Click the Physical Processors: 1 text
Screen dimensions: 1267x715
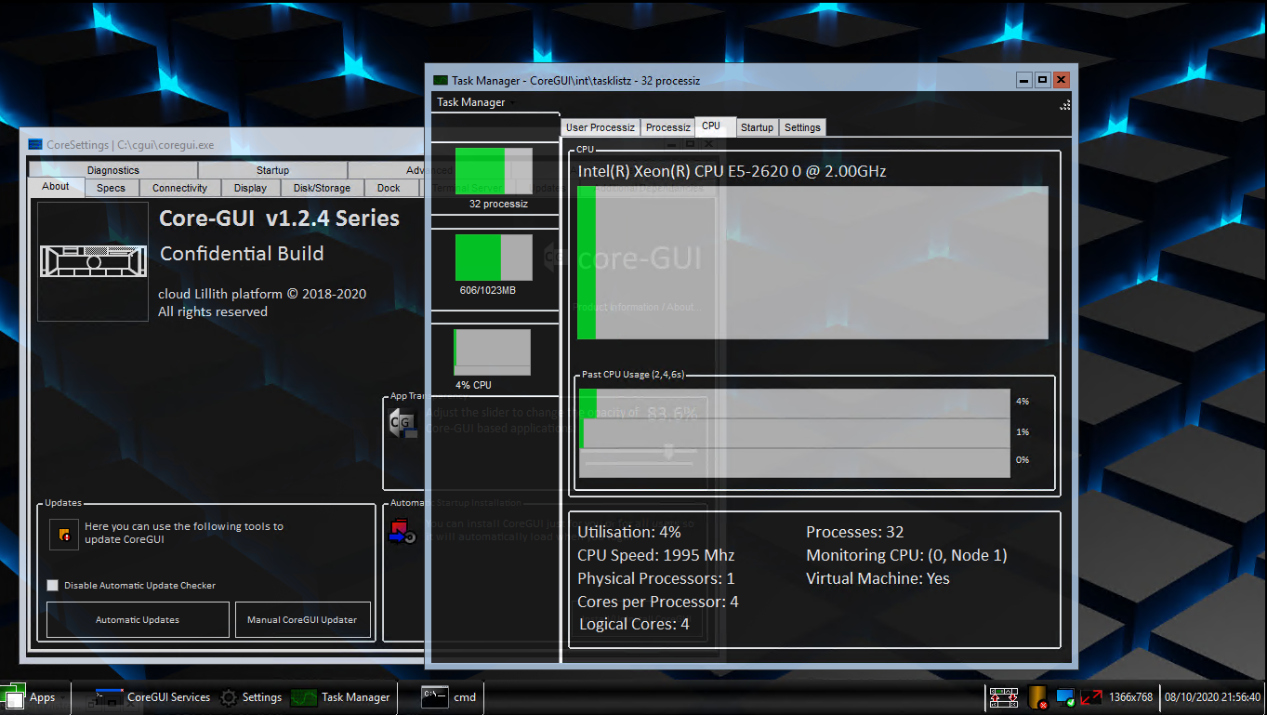(656, 578)
